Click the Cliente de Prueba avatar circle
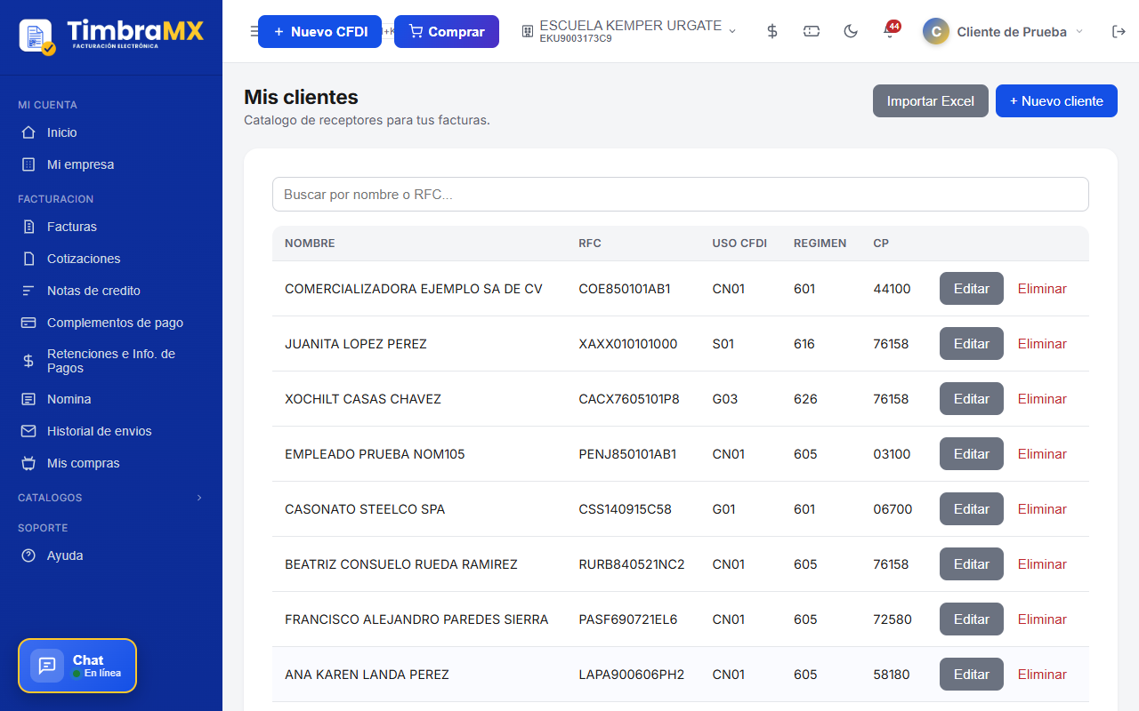 pos(935,31)
